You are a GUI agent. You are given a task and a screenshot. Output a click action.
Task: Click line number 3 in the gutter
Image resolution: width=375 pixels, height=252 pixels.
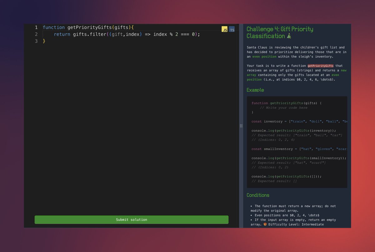click(36, 41)
